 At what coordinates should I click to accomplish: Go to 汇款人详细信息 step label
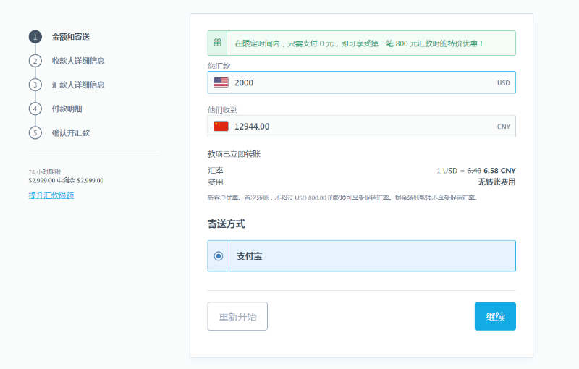coord(78,85)
